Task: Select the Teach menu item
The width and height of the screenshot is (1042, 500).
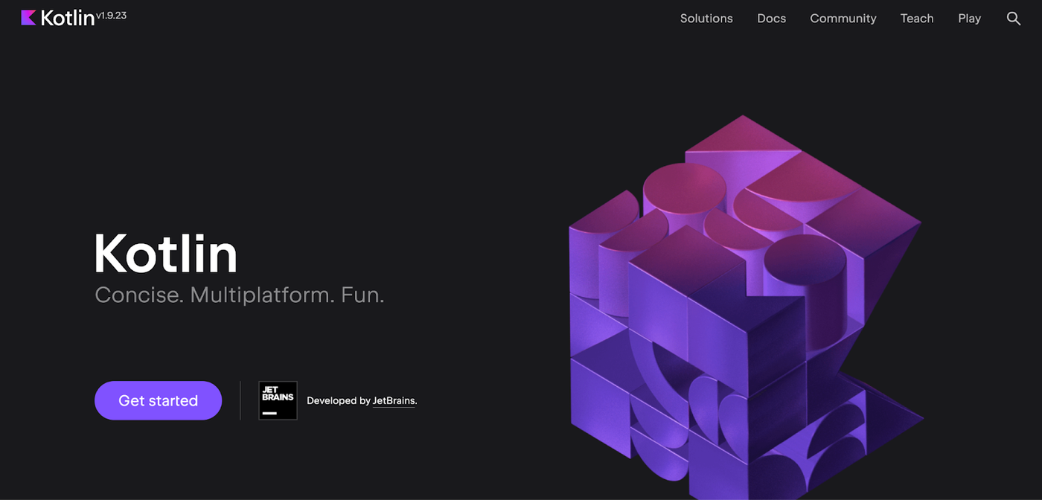Action: [917, 19]
